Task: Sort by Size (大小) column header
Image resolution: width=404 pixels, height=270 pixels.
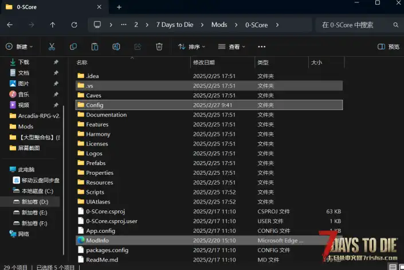Action: 316,62
